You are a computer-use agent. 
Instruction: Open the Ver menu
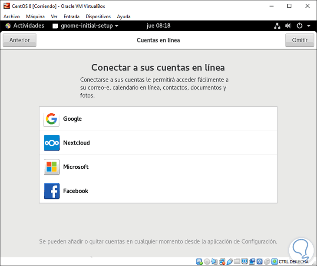[54, 16]
